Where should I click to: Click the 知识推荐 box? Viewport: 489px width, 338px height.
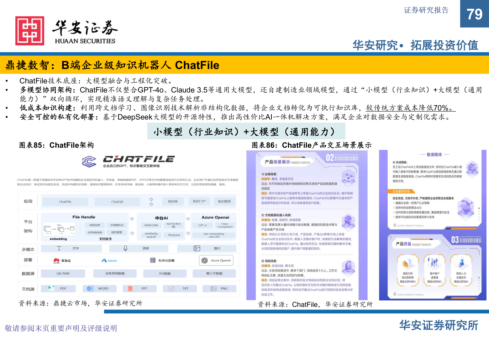pyautogui.click(x=224, y=202)
